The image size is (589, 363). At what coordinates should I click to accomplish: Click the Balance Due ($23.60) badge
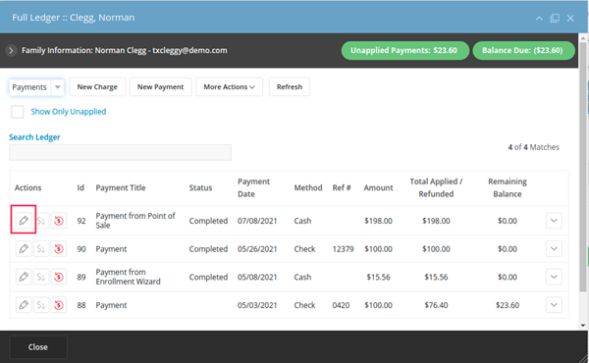point(523,50)
